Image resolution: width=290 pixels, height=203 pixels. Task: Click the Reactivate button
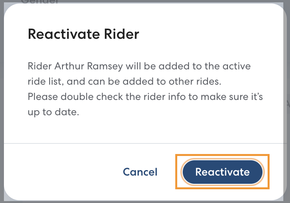222,172
